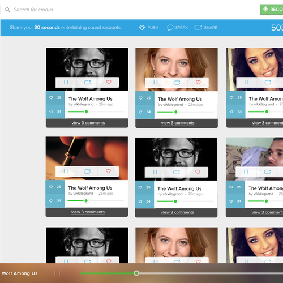Click 25 likes on man on couch card
The width and height of the screenshot is (283, 283).
tap(235, 187)
